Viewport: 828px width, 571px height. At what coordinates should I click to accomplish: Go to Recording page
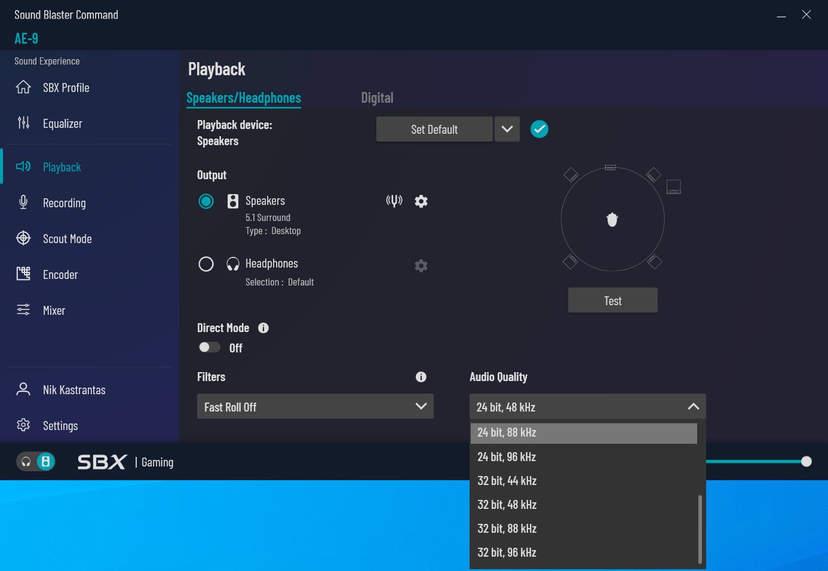pyautogui.click(x=65, y=203)
